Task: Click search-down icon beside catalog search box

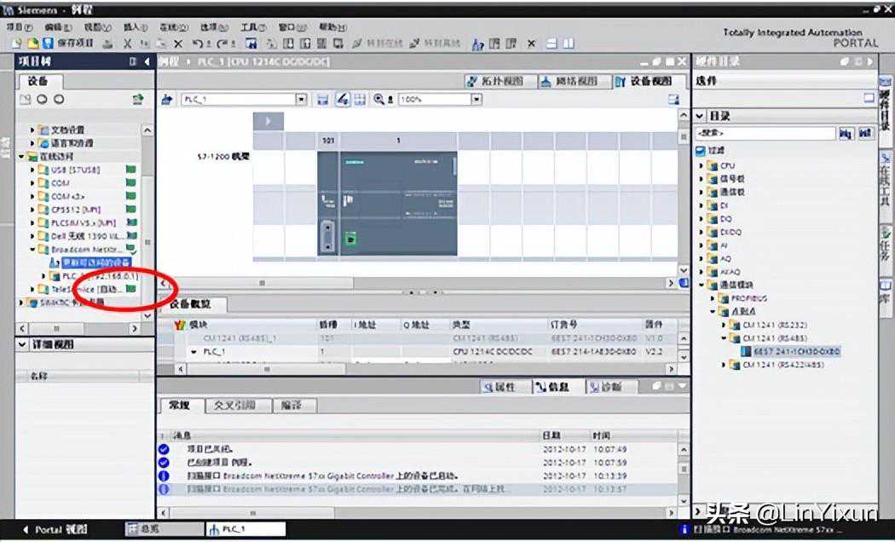Action: point(845,134)
